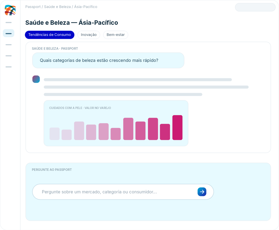Image resolution: width=279 pixels, height=230 pixels.
Task: Click the question bubble about beauty categories
Action: (108, 60)
